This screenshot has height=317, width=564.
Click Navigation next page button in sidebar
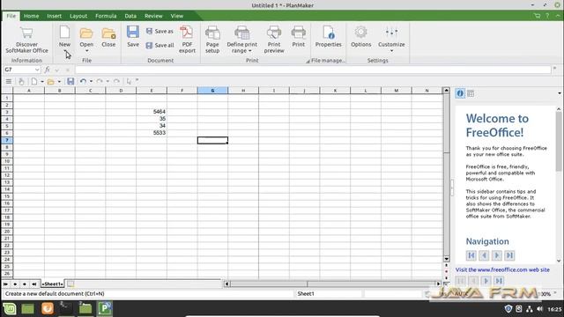[497, 255]
